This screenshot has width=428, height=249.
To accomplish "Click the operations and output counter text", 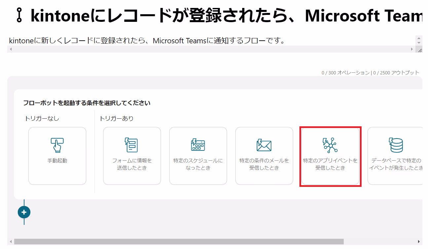I will (x=370, y=73).
